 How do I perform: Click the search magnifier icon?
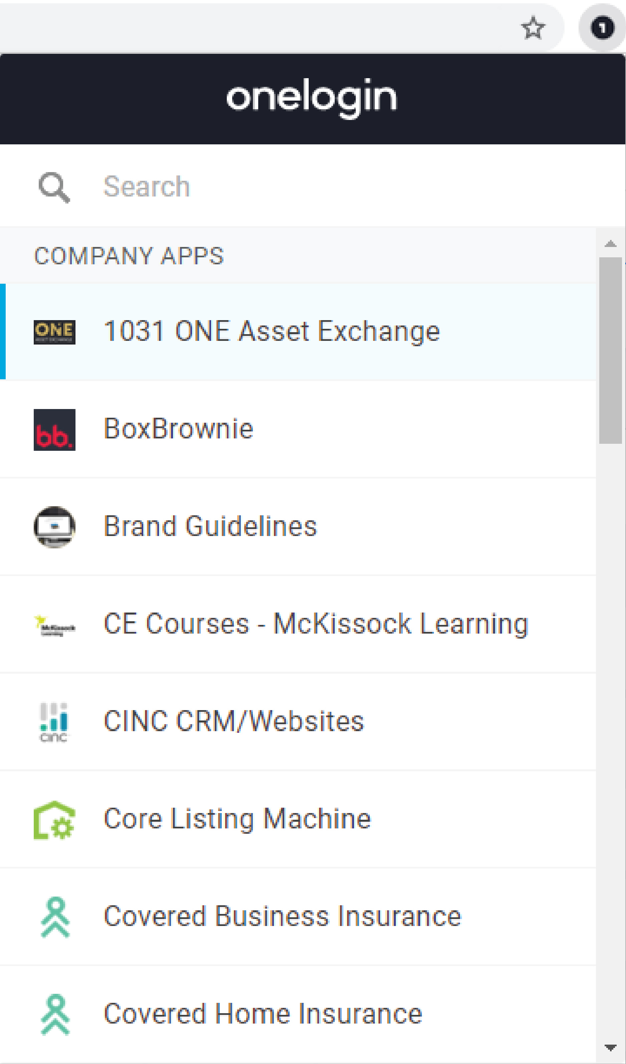coord(54,187)
